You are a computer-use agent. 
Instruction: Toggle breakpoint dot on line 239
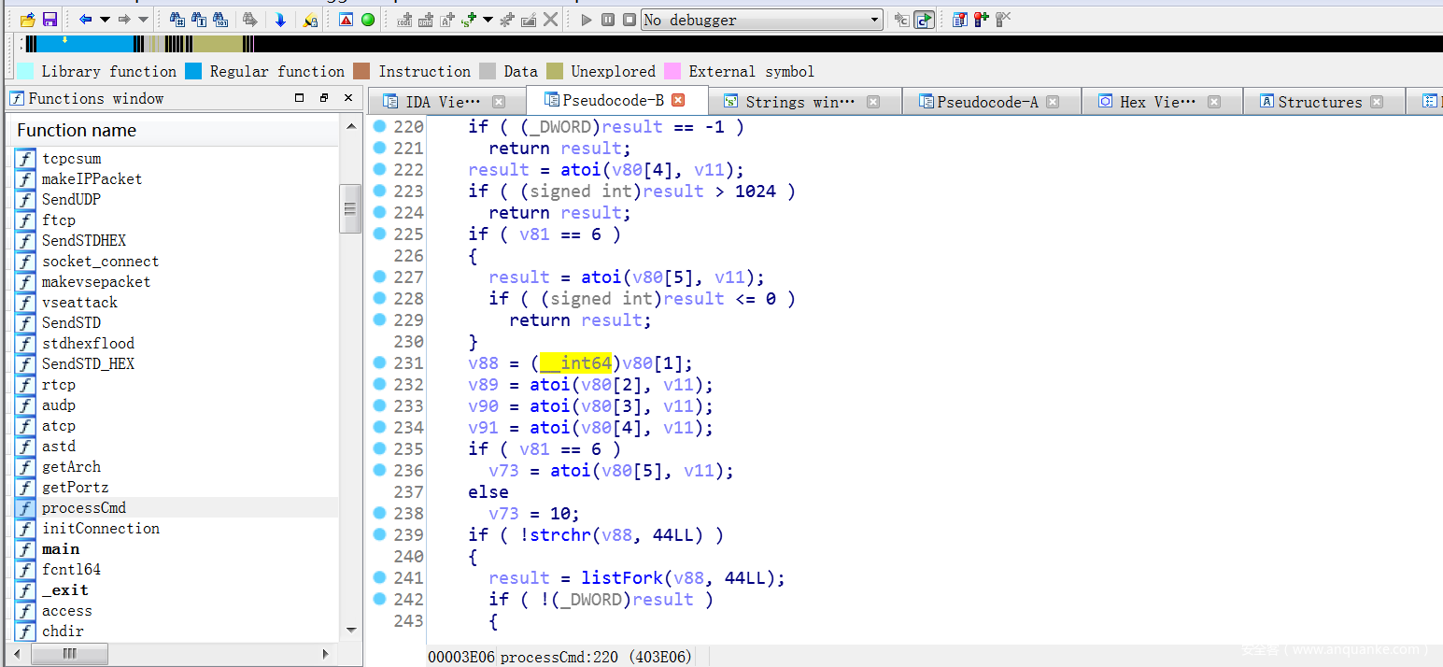tap(379, 534)
